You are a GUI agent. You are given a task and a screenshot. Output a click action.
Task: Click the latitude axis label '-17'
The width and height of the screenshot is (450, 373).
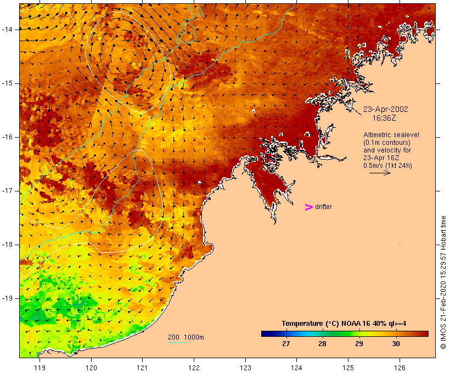coord(7,191)
